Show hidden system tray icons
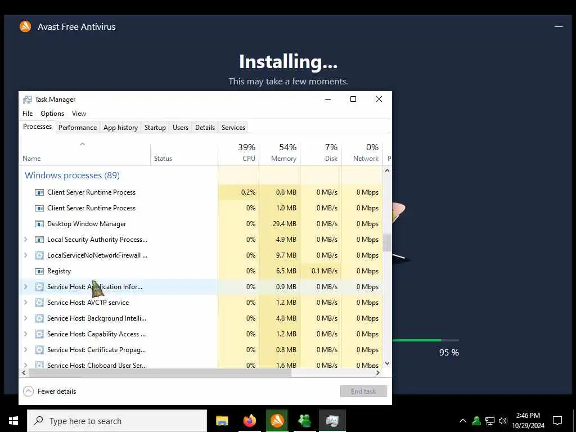 pos(463,421)
